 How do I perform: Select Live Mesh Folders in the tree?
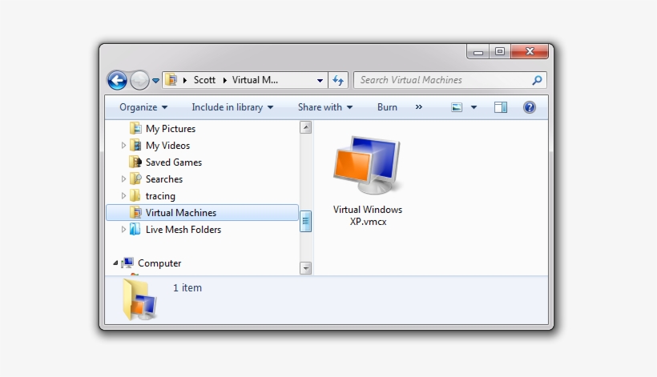coord(183,229)
